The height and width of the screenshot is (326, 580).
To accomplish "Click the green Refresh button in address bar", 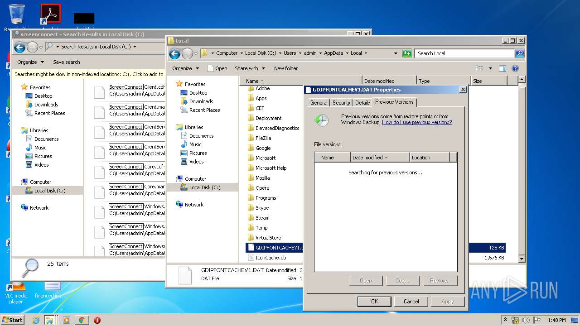I will 407,53.
